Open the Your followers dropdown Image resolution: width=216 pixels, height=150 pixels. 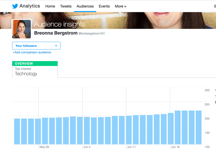coord(36,46)
